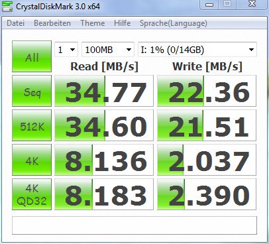This screenshot has height=244, width=269.
Task: Run the 4K QD32 benchmark test
Action: tap(32, 194)
